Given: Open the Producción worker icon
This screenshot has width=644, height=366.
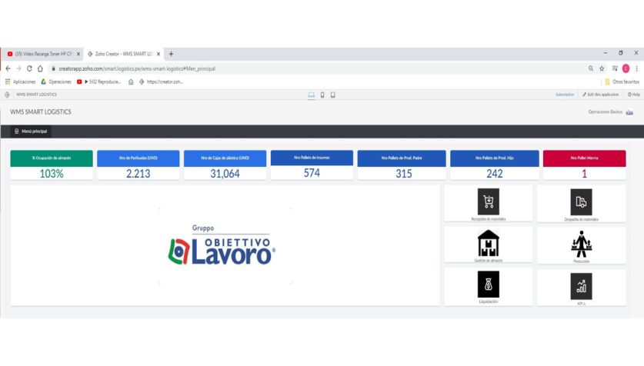Looking at the screenshot, I should point(581,245).
